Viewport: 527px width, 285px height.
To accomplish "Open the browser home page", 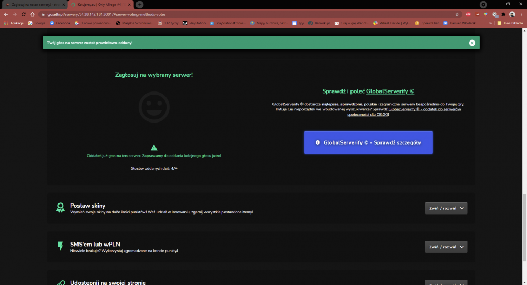I will click(32, 14).
